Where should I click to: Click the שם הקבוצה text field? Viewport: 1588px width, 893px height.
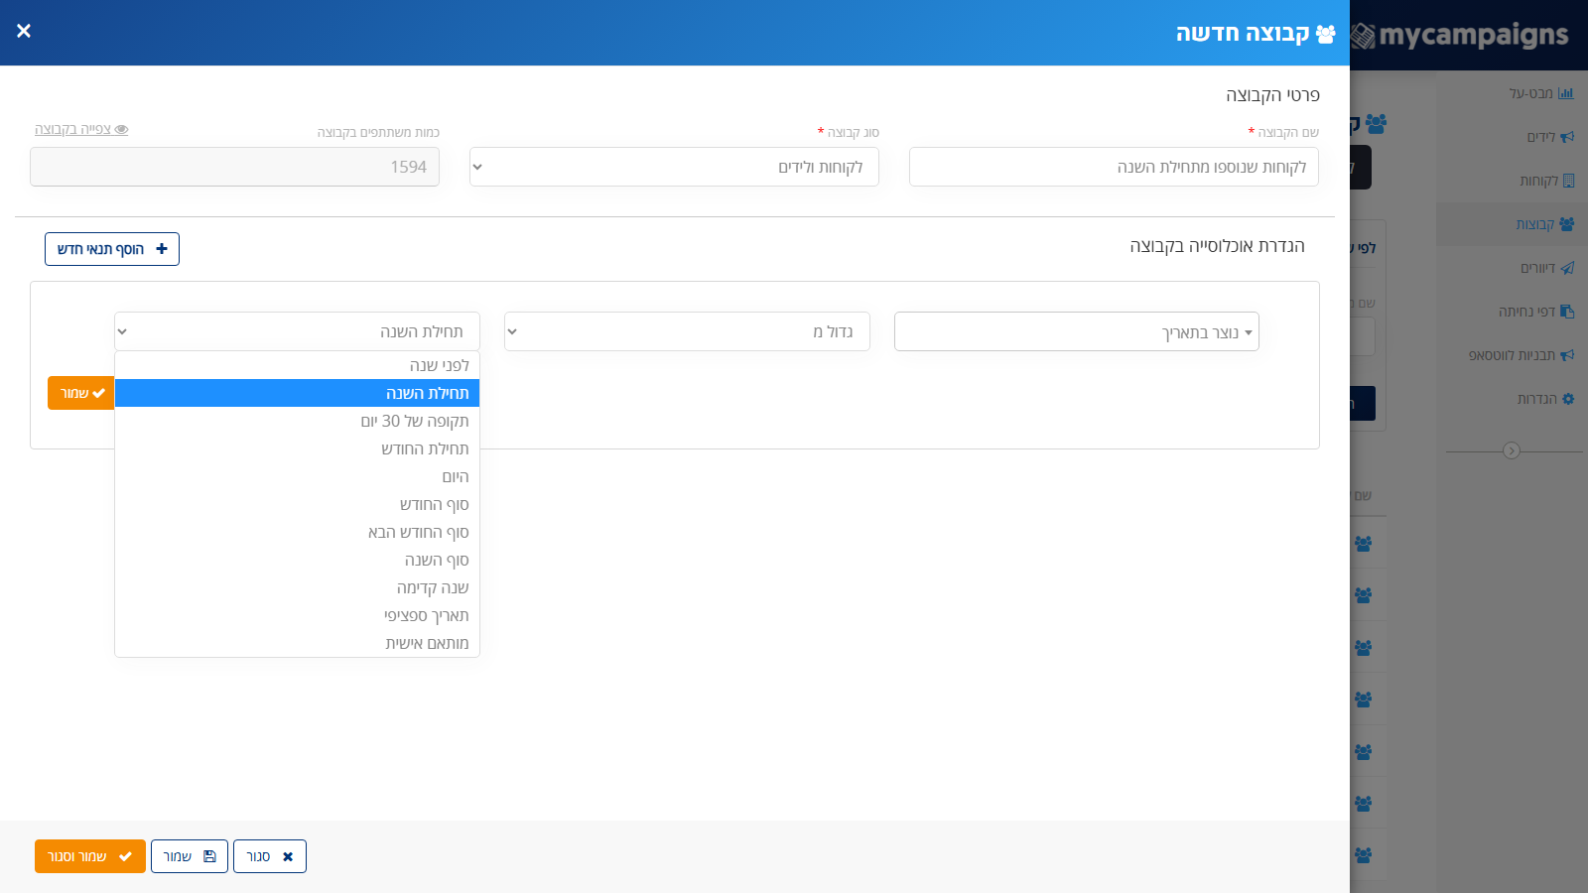(x=1114, y=167)
